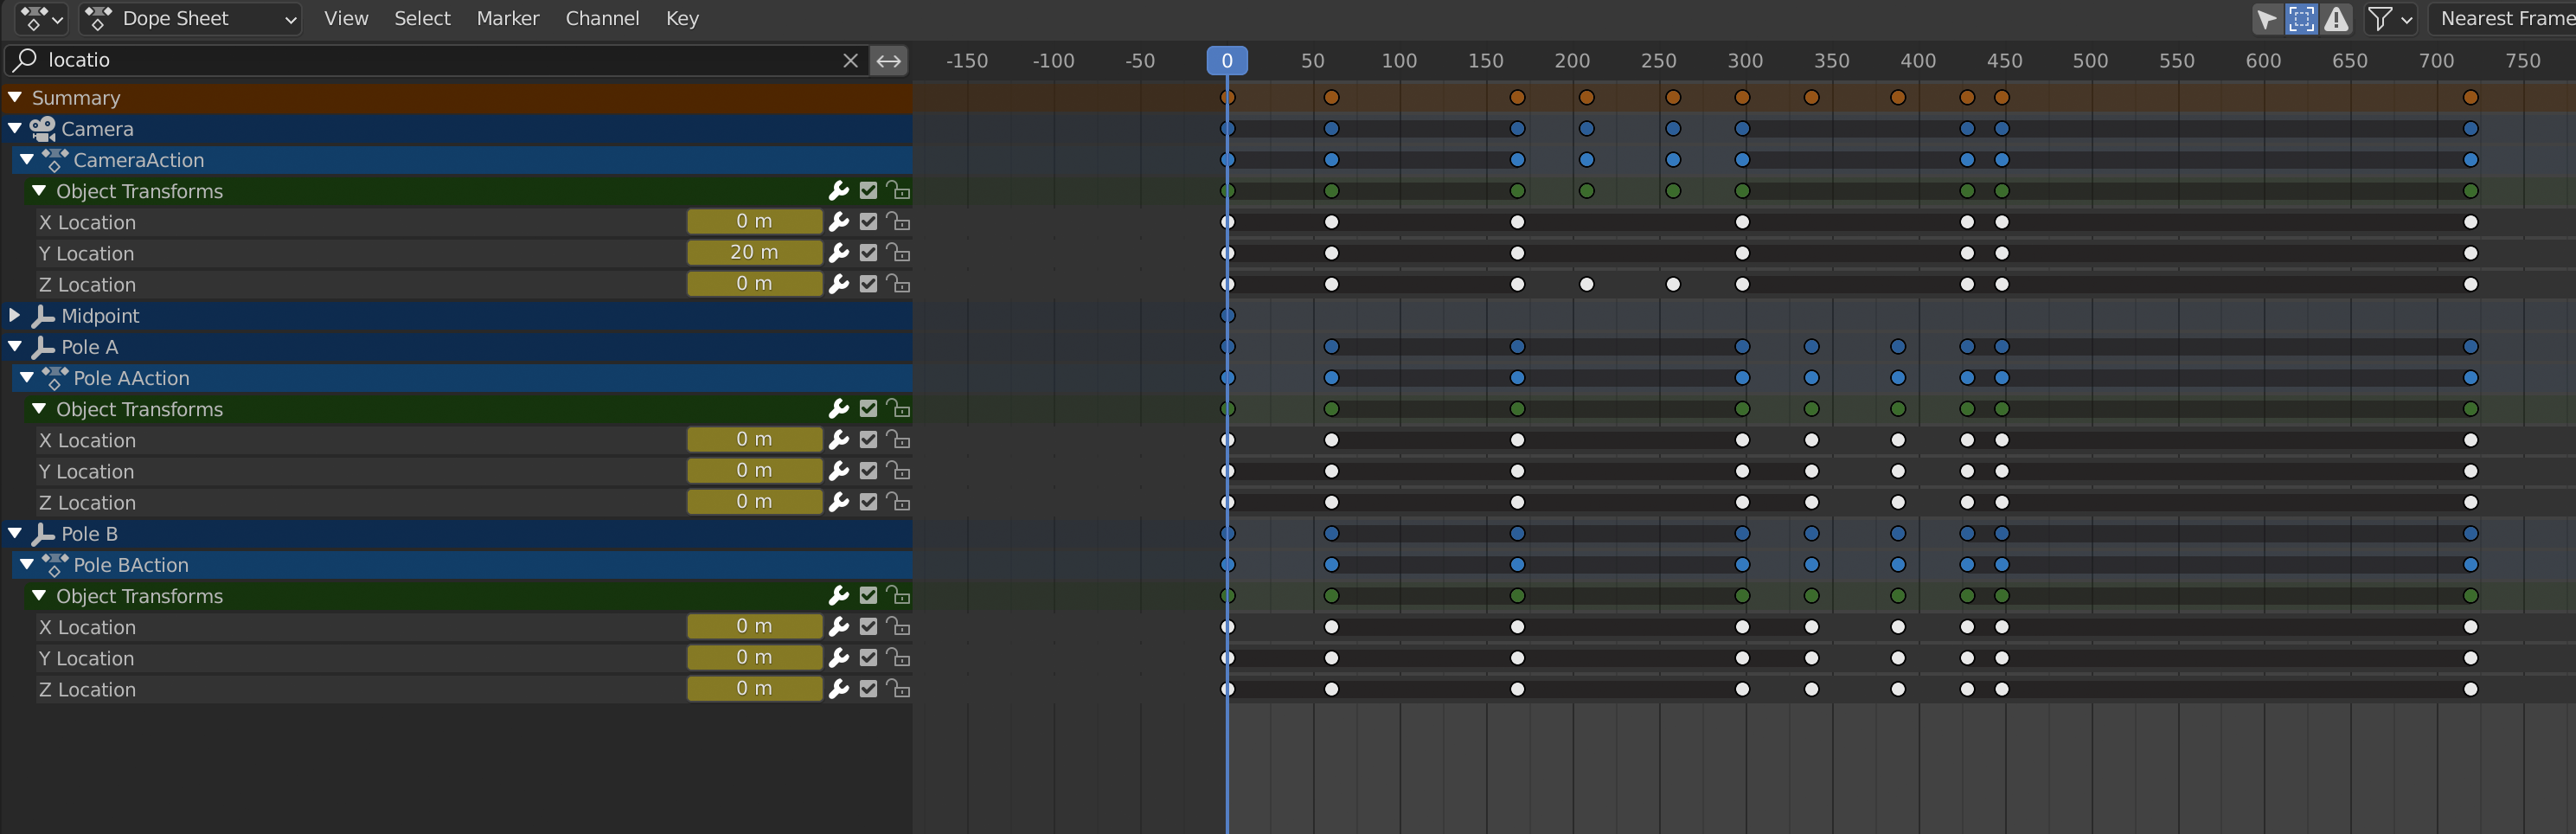
Task: Toggle Only Show Selected arrow icon
Action: coord(2267,18)
